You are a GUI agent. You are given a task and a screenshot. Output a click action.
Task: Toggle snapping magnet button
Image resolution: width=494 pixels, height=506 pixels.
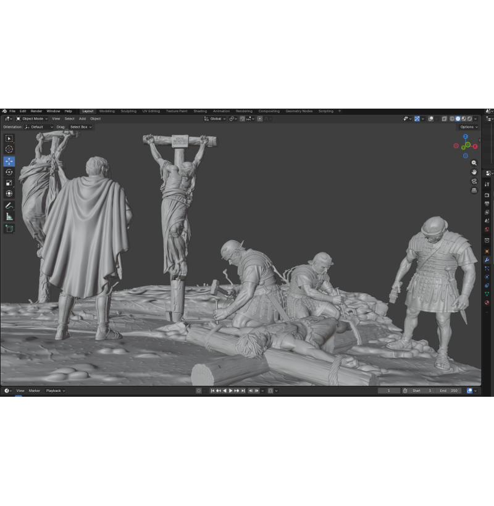(243, 118)
